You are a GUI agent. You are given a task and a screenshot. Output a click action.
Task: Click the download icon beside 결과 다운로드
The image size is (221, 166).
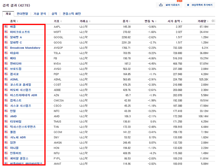click(161, 5)
